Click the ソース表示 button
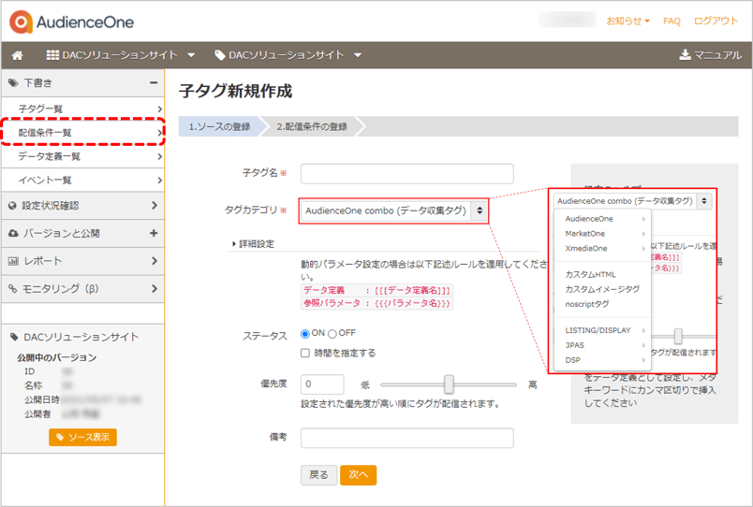The width and height of the screenshot is (753, 507). [82, 438]
